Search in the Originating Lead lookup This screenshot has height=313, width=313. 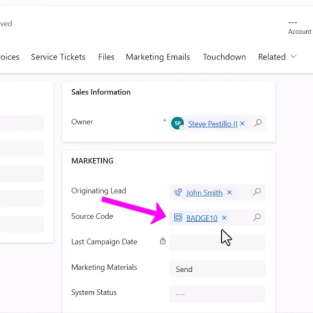point(257,192)
